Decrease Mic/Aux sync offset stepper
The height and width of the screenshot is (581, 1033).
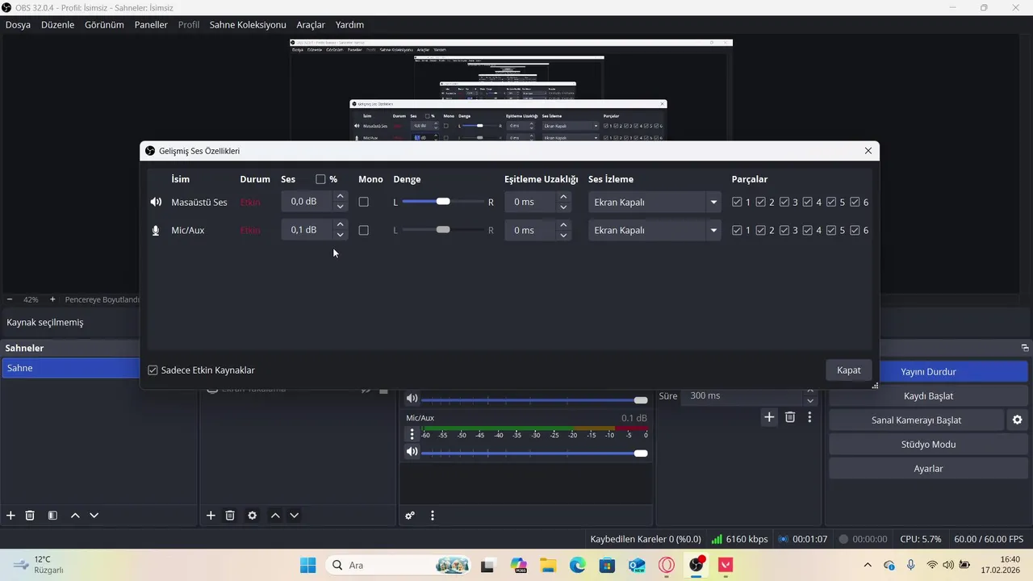563,236
